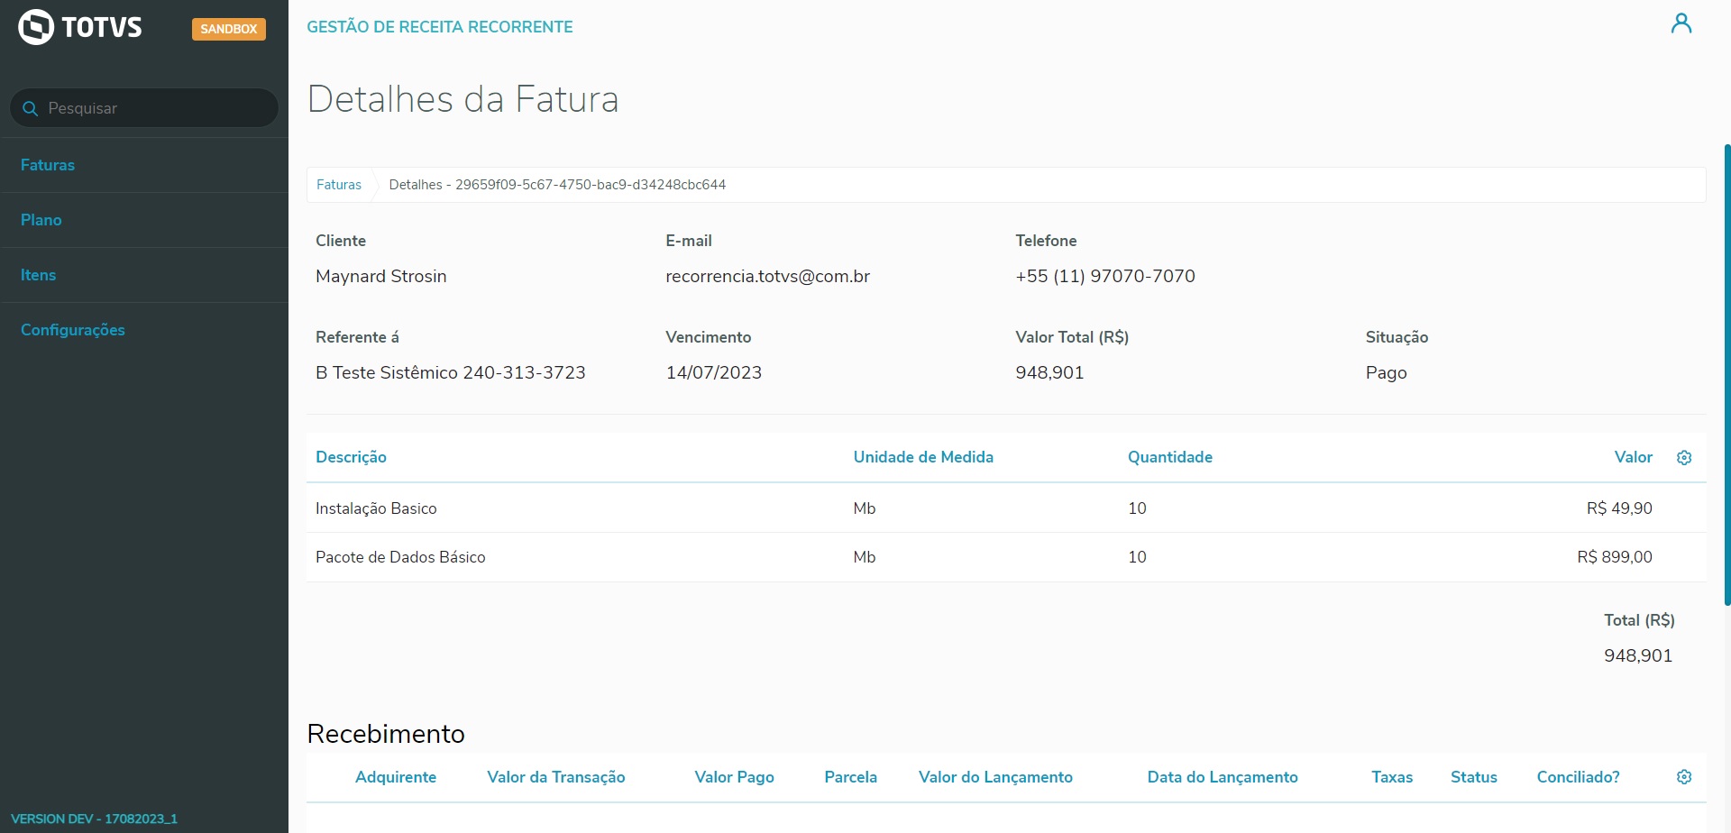Image resolution: width=1731 pixels, height=833 pixels.
Task: Open items table column settings gear
Action: [1684, 458]
